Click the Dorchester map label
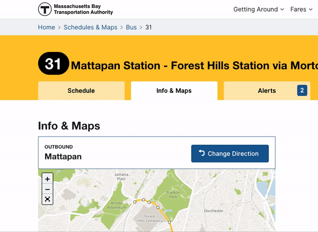318x232 pixels. point(214,211)
